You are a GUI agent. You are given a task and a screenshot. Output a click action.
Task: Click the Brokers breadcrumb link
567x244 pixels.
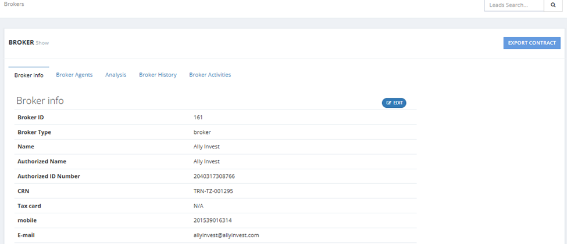pos(14,5)
